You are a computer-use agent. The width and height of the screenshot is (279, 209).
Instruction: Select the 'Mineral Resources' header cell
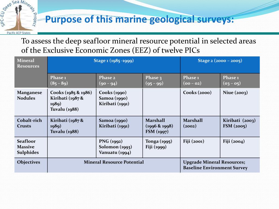click(31, 72)
